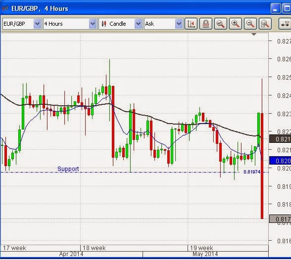This screenshot has width=291, height=260.
Task: Click the 0.81974 support price label
Action: pos(252,172)
